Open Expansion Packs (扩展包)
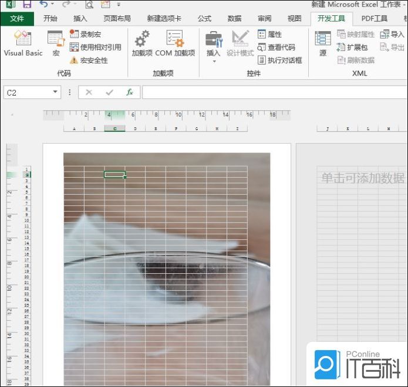408x387 pixels. (352, 47)
